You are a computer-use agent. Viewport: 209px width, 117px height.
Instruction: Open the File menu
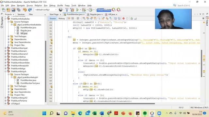click(2, 6)
